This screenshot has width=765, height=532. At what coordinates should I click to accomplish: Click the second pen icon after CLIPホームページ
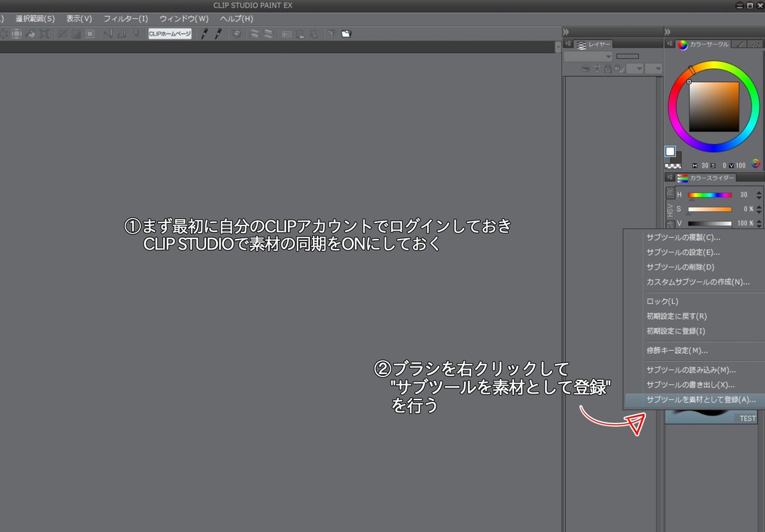point(218,34)
